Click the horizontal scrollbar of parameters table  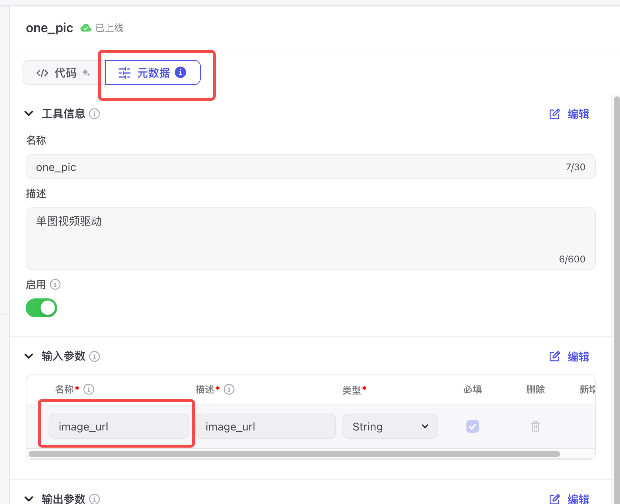coord(294,454)
